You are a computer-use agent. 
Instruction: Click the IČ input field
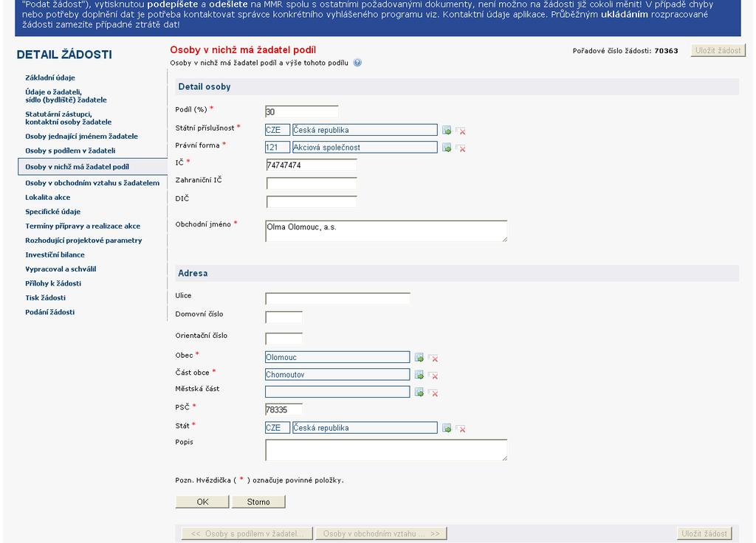click(x=312, y=165)
